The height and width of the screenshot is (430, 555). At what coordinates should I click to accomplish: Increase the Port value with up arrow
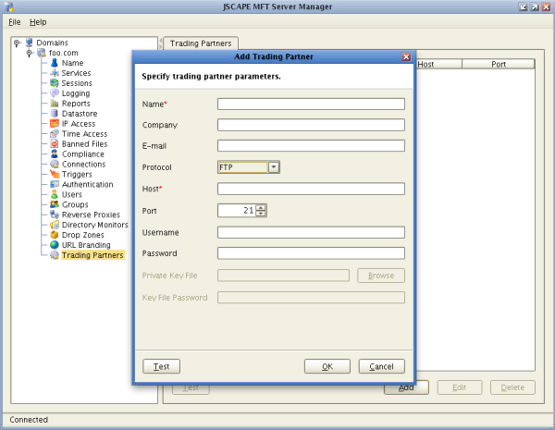pyautogui.click(x=261, y=207)
